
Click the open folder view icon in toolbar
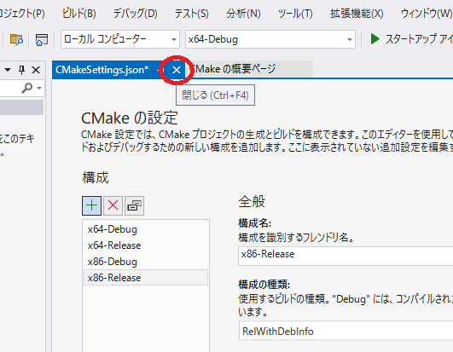pos(16,39)
